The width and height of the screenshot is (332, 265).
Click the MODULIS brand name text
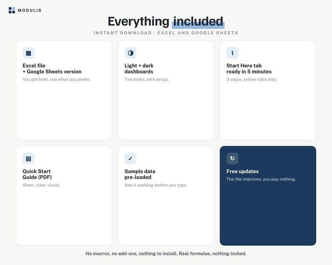tap(29, 10)
